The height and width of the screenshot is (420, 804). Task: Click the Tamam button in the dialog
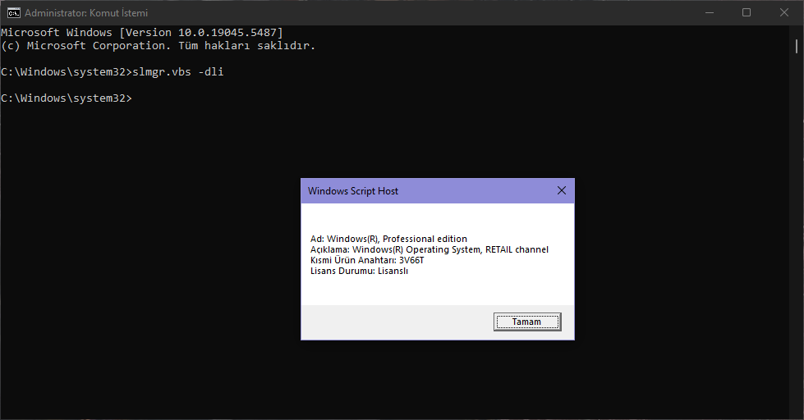[527, 322]
